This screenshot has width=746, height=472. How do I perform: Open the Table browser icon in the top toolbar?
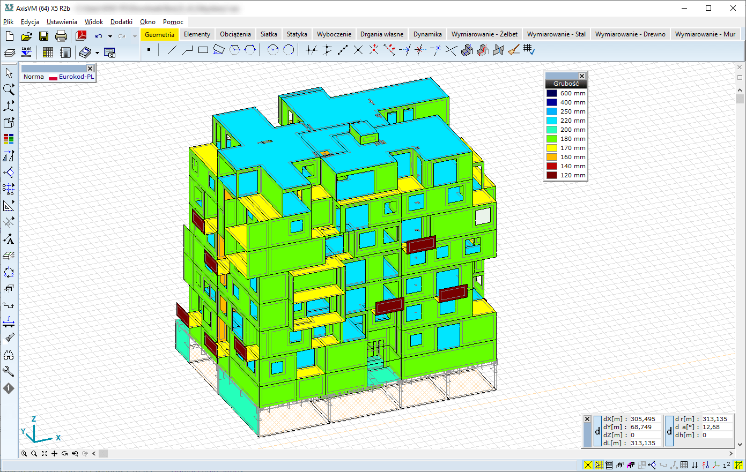[47, 51]
